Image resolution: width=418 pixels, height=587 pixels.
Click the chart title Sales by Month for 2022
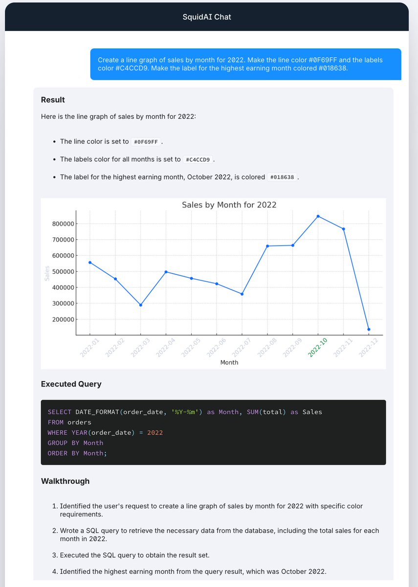pos(229,205)
